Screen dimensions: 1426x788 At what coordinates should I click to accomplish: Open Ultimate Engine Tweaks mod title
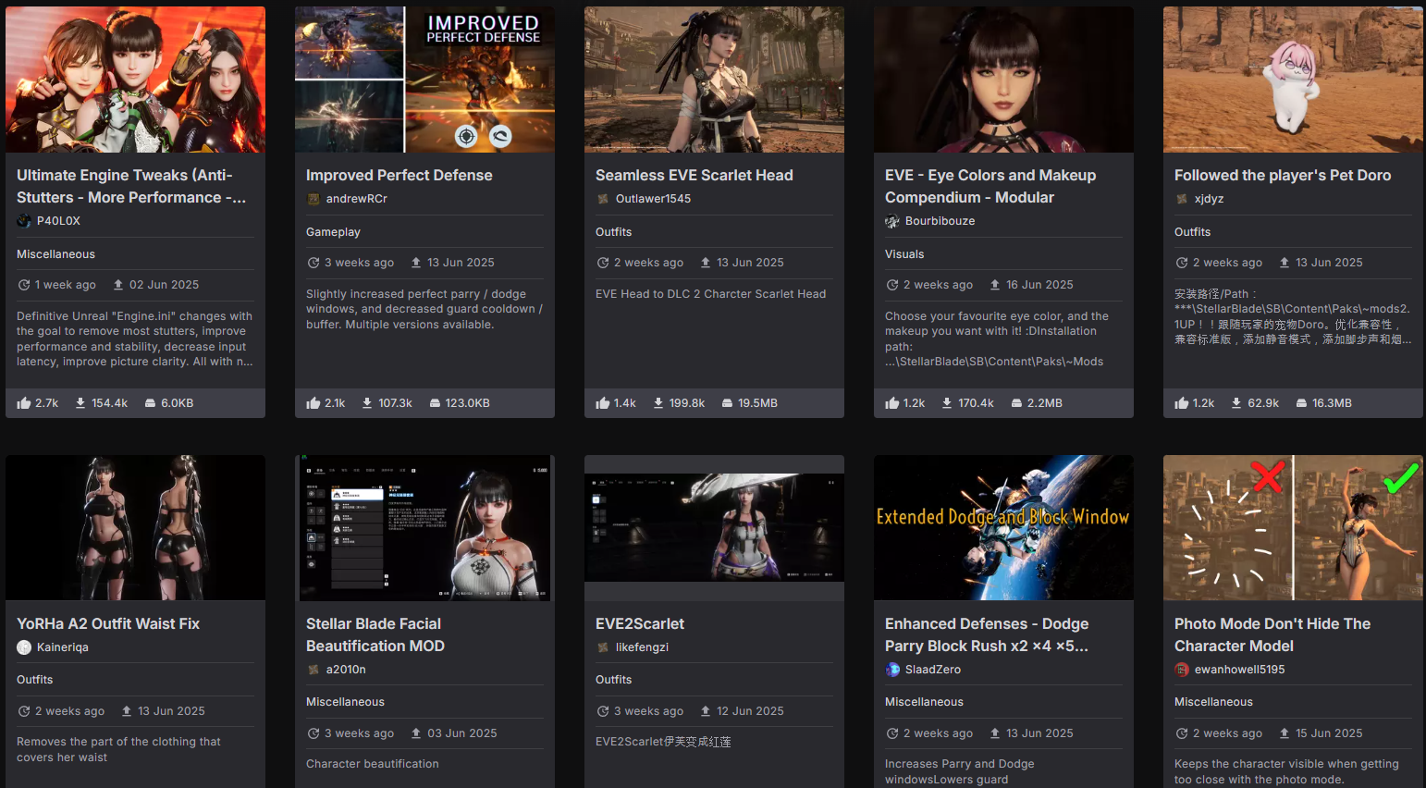pos(131,186)
